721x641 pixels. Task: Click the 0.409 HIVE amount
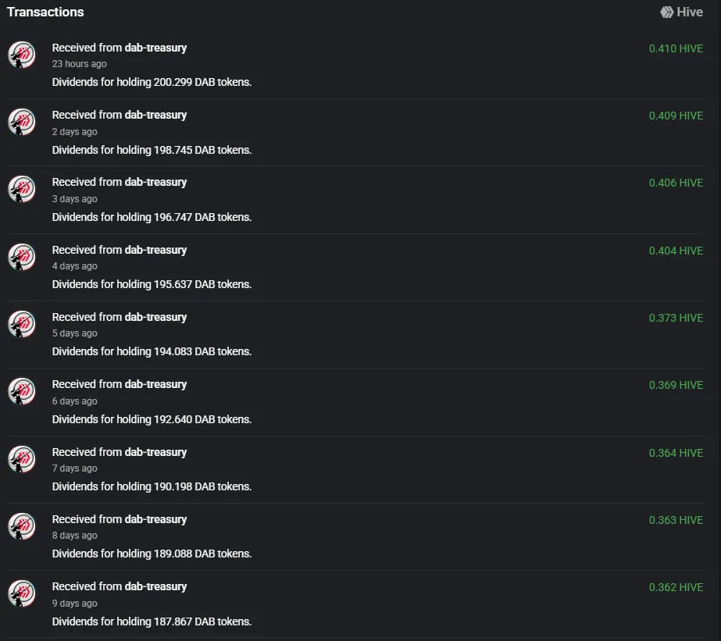coord(676,116)
